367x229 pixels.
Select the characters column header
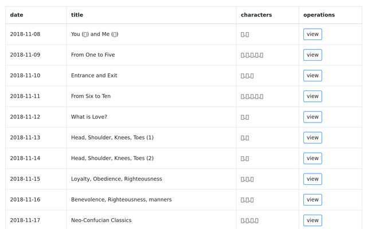click(256, 15)
